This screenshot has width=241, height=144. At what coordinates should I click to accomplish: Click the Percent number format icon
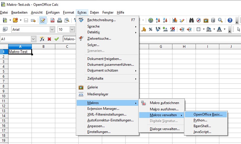coord(151,29)
